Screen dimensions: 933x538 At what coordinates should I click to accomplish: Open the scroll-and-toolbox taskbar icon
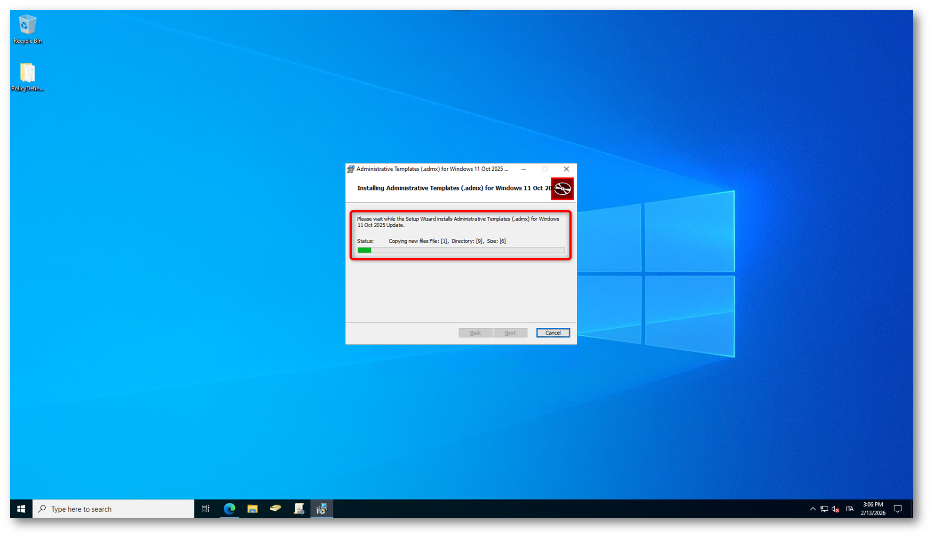point(299,509)
